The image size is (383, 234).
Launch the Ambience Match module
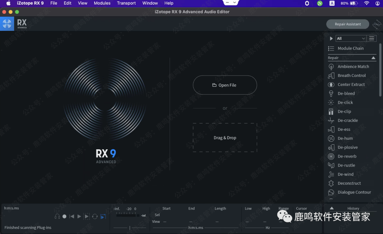coord(353,67)
